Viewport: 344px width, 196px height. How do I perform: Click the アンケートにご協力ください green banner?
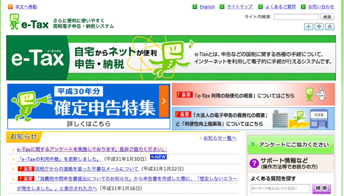(x=291, y=145)
